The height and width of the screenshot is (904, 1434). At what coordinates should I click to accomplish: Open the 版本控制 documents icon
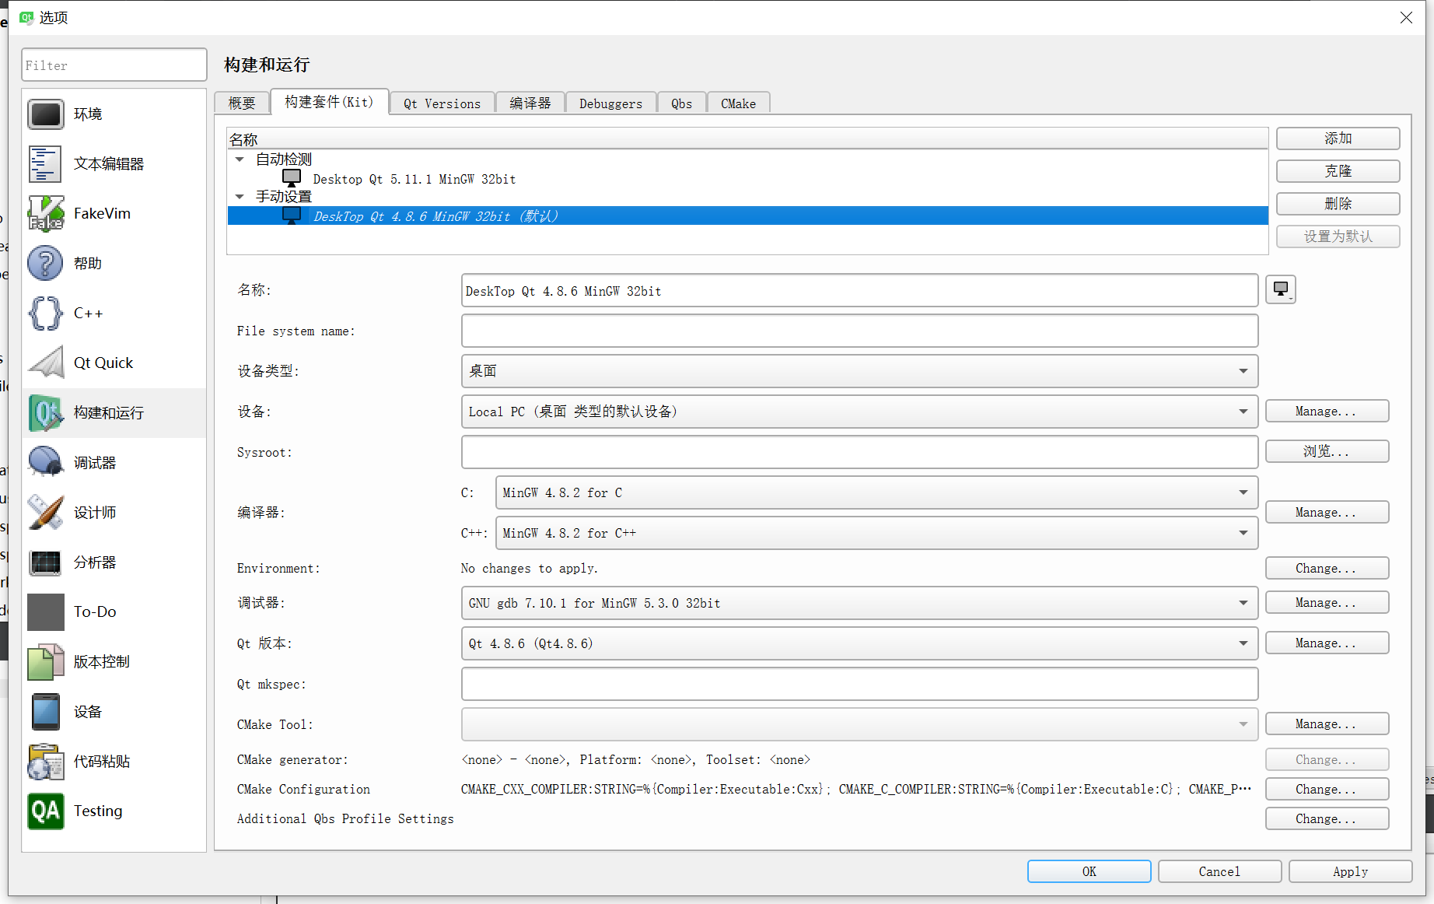coord(45,662)
